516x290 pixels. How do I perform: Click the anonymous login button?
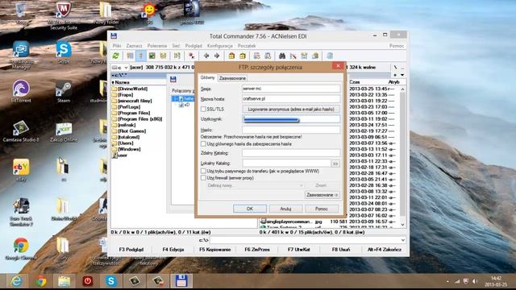tap(291, 110)
